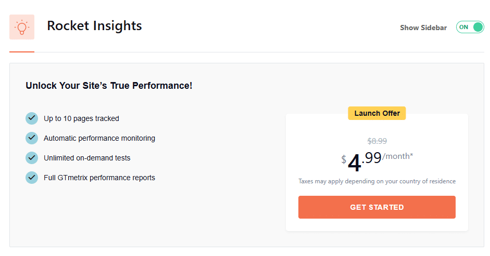
Task: Click the /month* billing period text
Action: pos(398,156)
